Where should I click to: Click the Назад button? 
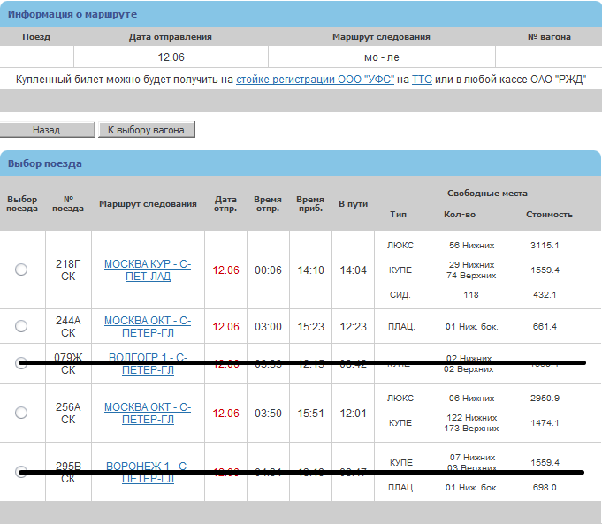[46, 130]
